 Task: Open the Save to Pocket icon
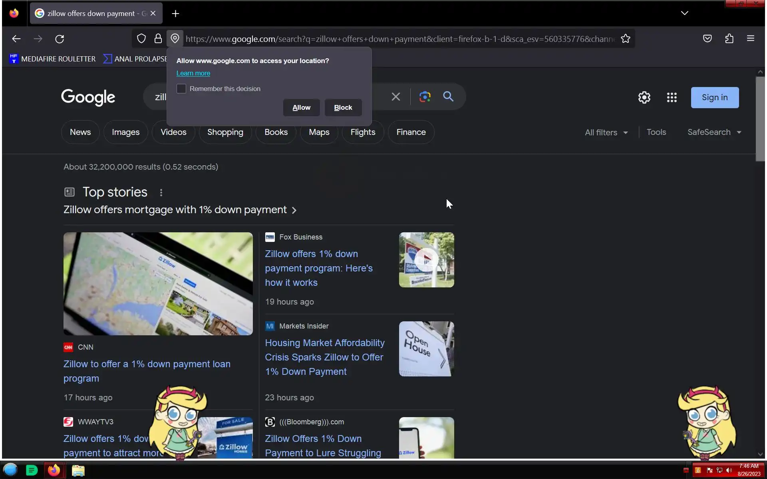(x=707, y=39)
